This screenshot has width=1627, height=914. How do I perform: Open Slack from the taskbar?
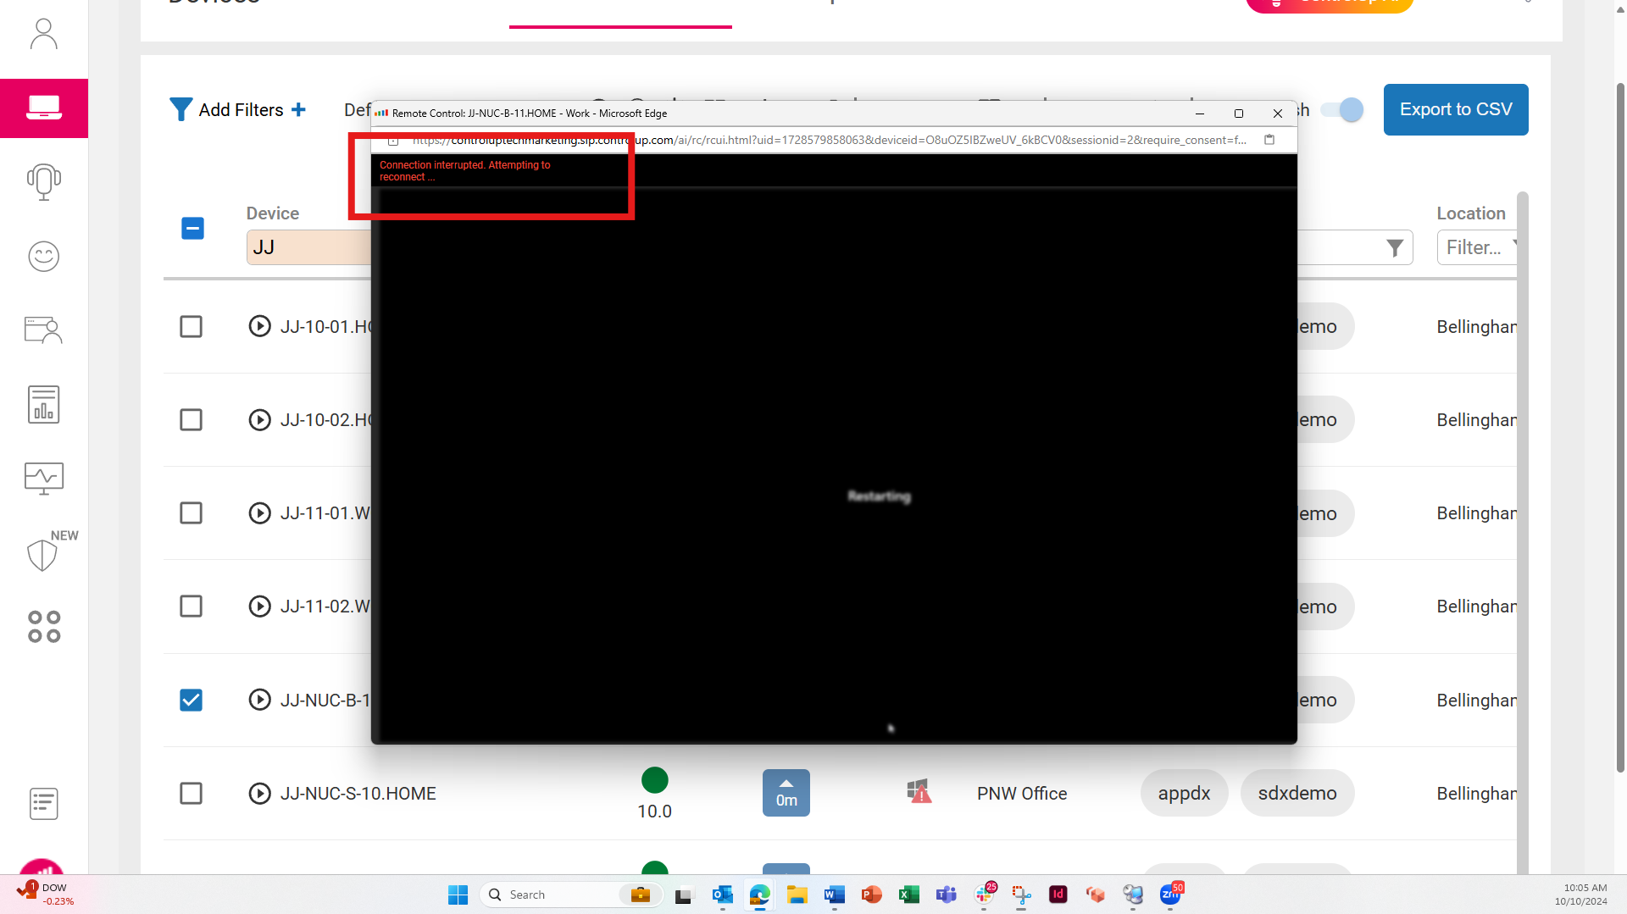[x=984, y=895]
